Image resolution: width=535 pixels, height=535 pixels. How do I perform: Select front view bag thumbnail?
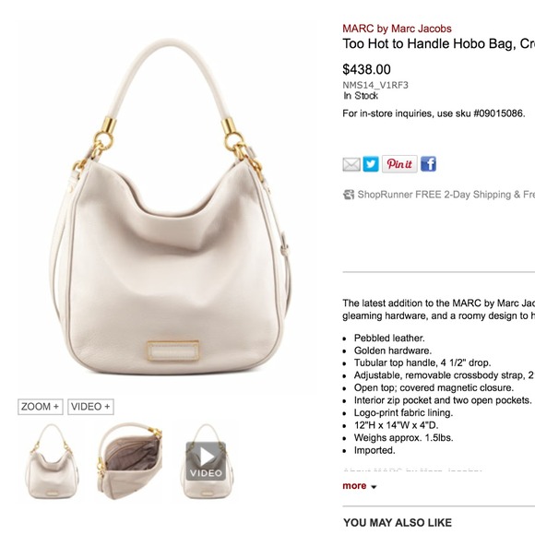click(x=52, y=461)
